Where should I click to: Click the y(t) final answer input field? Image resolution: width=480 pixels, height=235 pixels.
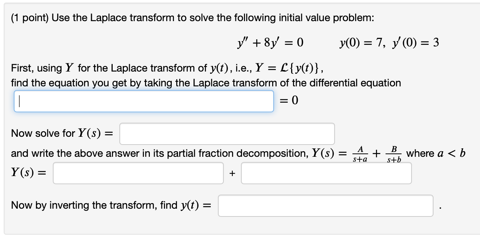coord(325,206)
